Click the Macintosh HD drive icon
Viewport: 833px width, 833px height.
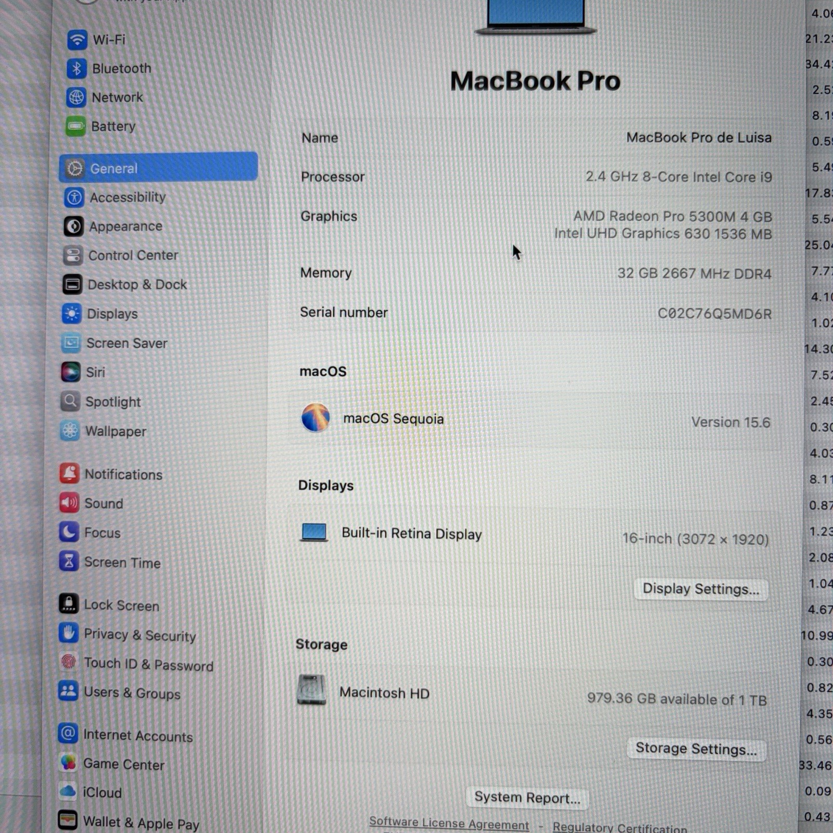click(311, 690)
